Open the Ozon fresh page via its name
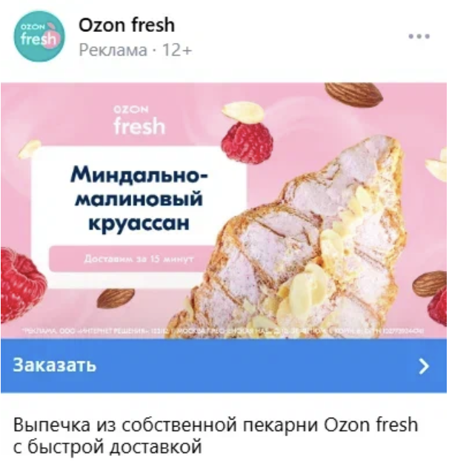Viewport: 449px width, 465px height. click(127, 25)
